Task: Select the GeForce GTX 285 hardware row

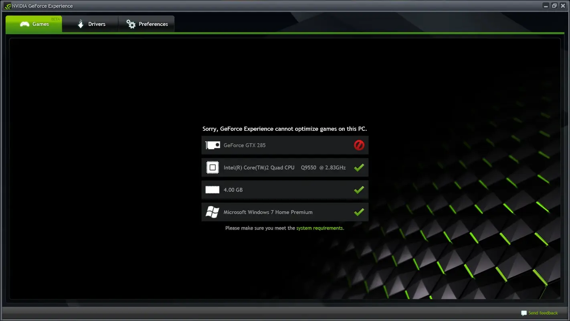Action: [x=285, y=145]
